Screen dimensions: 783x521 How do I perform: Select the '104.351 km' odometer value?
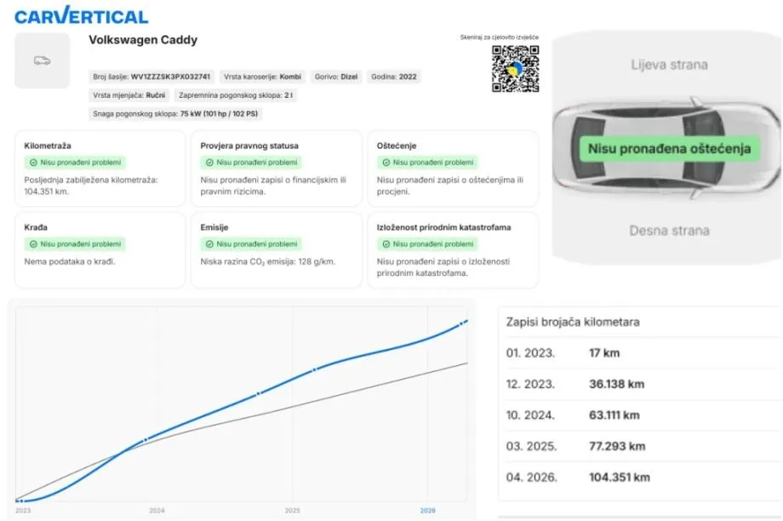point(620,477)
